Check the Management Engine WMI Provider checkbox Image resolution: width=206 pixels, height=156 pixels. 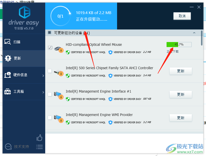pyautogui.click(x=50, y=118)
